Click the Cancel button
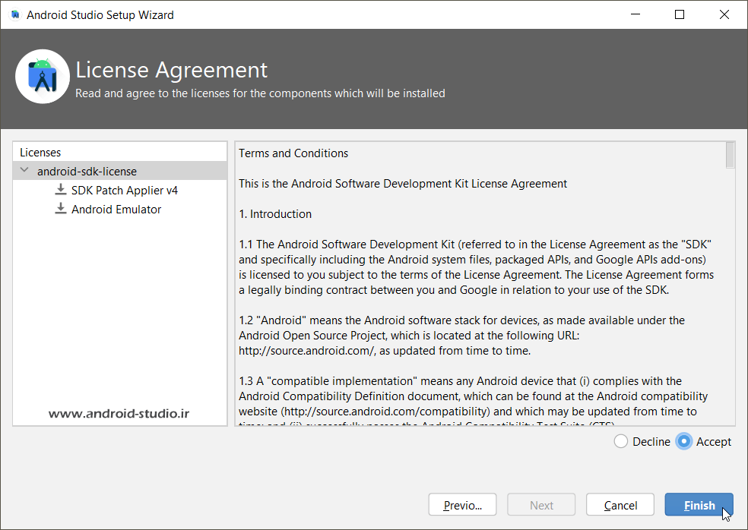748x530 pixels. (x=620, y=505)
